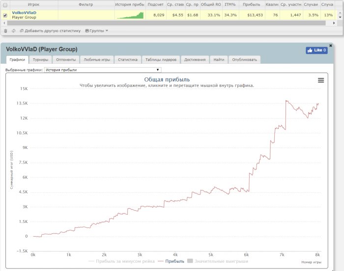Open the Оппоненты tab

point(66,59)
